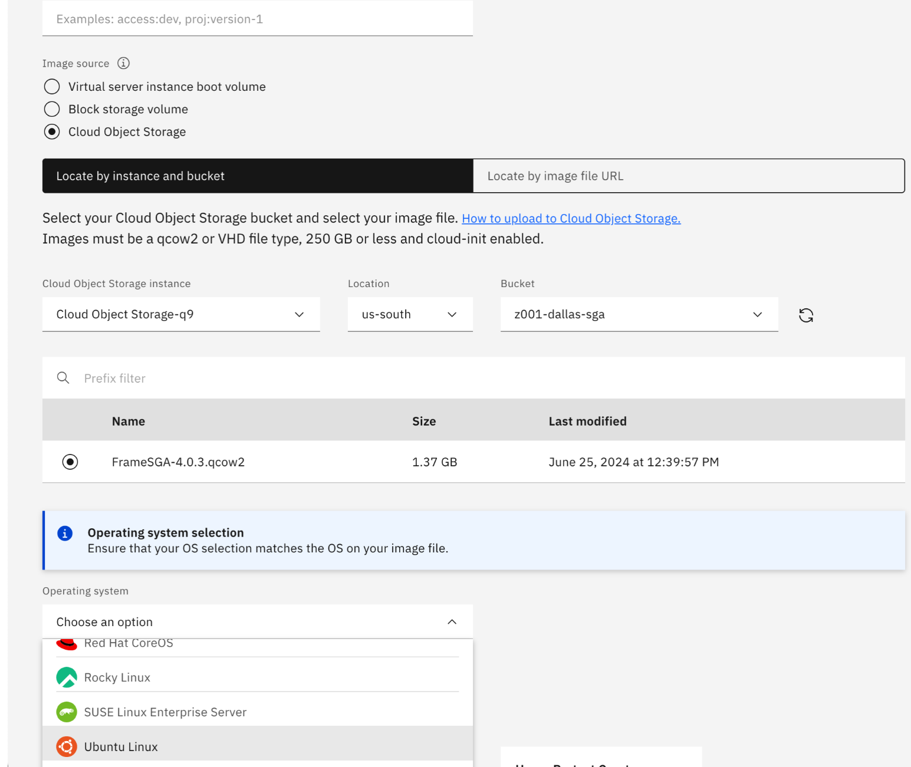Select Virtual server instance boot volume
911x767 pixels.
tap(52, 87)
